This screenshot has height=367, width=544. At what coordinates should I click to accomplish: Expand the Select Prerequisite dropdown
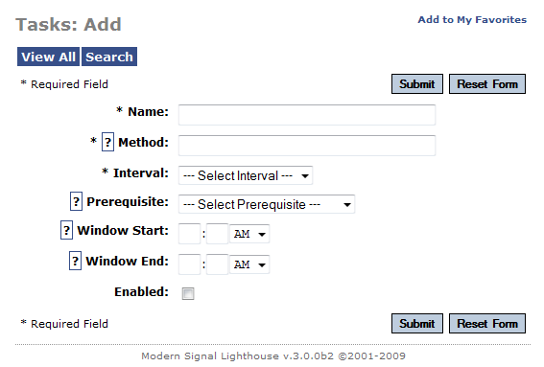[267, 204]
